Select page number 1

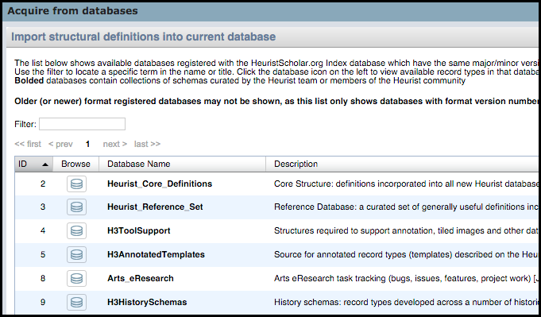click(x=87, y=144)
